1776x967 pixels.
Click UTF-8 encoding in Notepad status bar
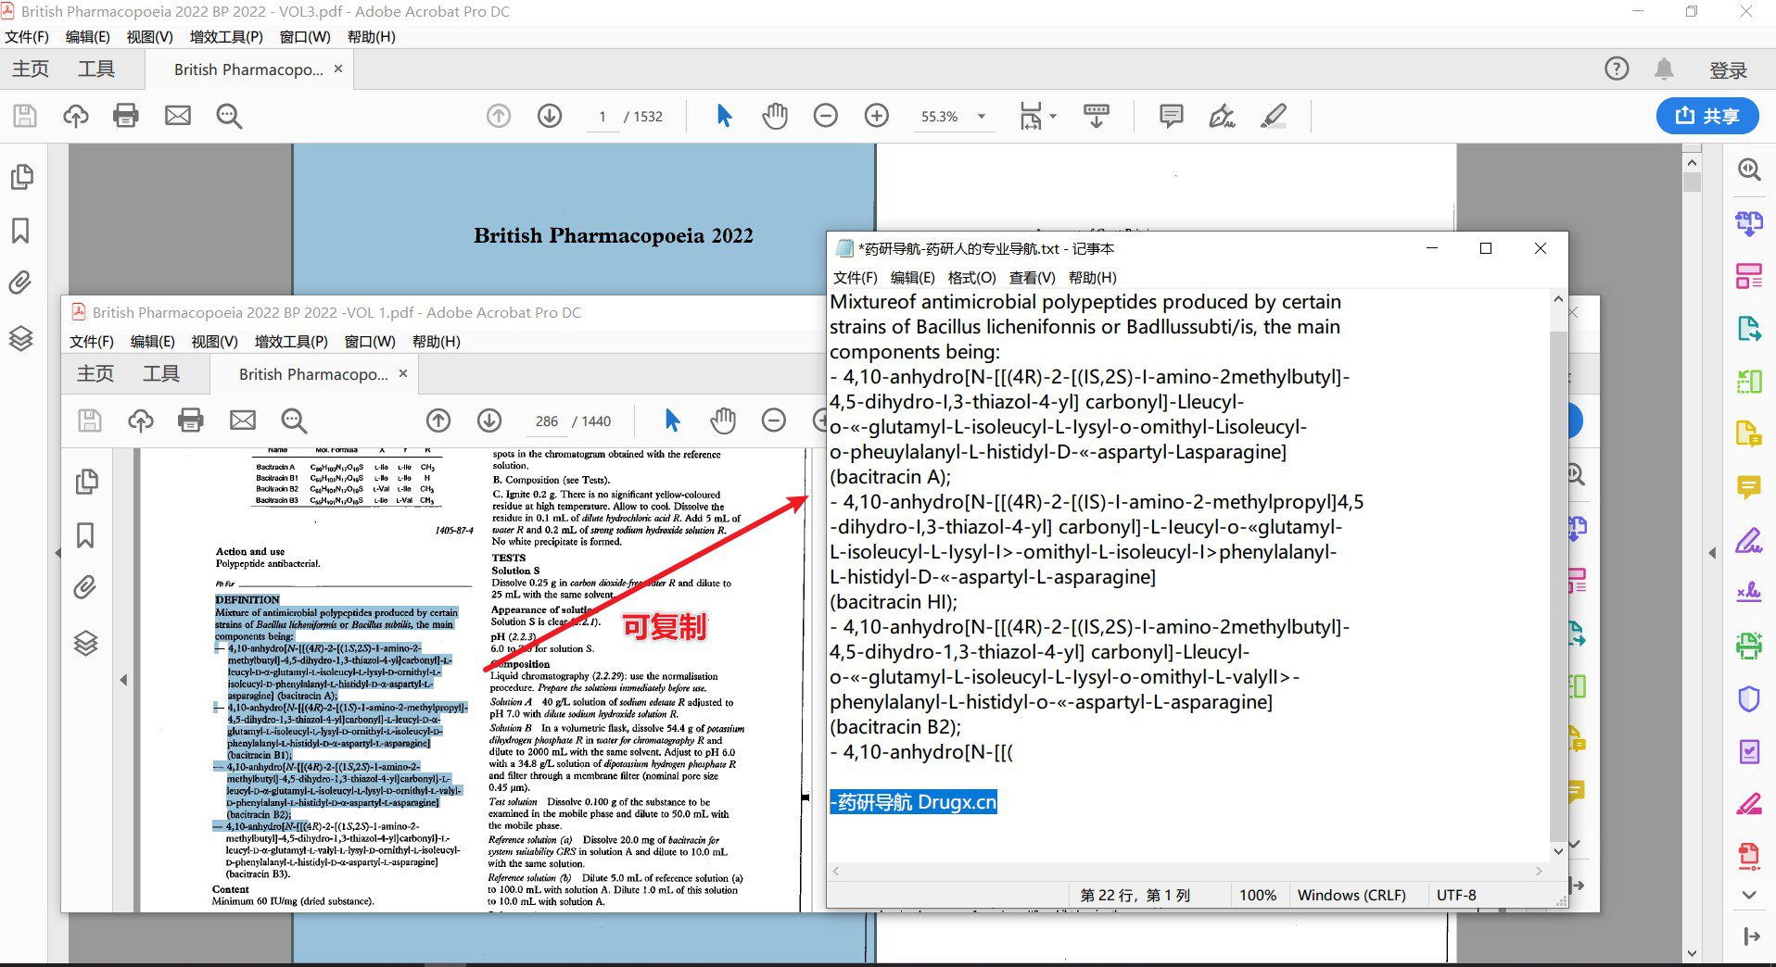[x=1456, y=896]
